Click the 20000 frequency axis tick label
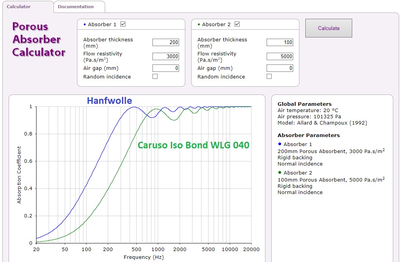 tap(251, 250)
